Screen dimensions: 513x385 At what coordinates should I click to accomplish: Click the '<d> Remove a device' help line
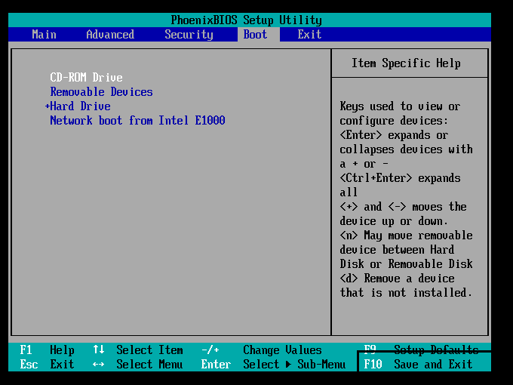pos(397,279)
